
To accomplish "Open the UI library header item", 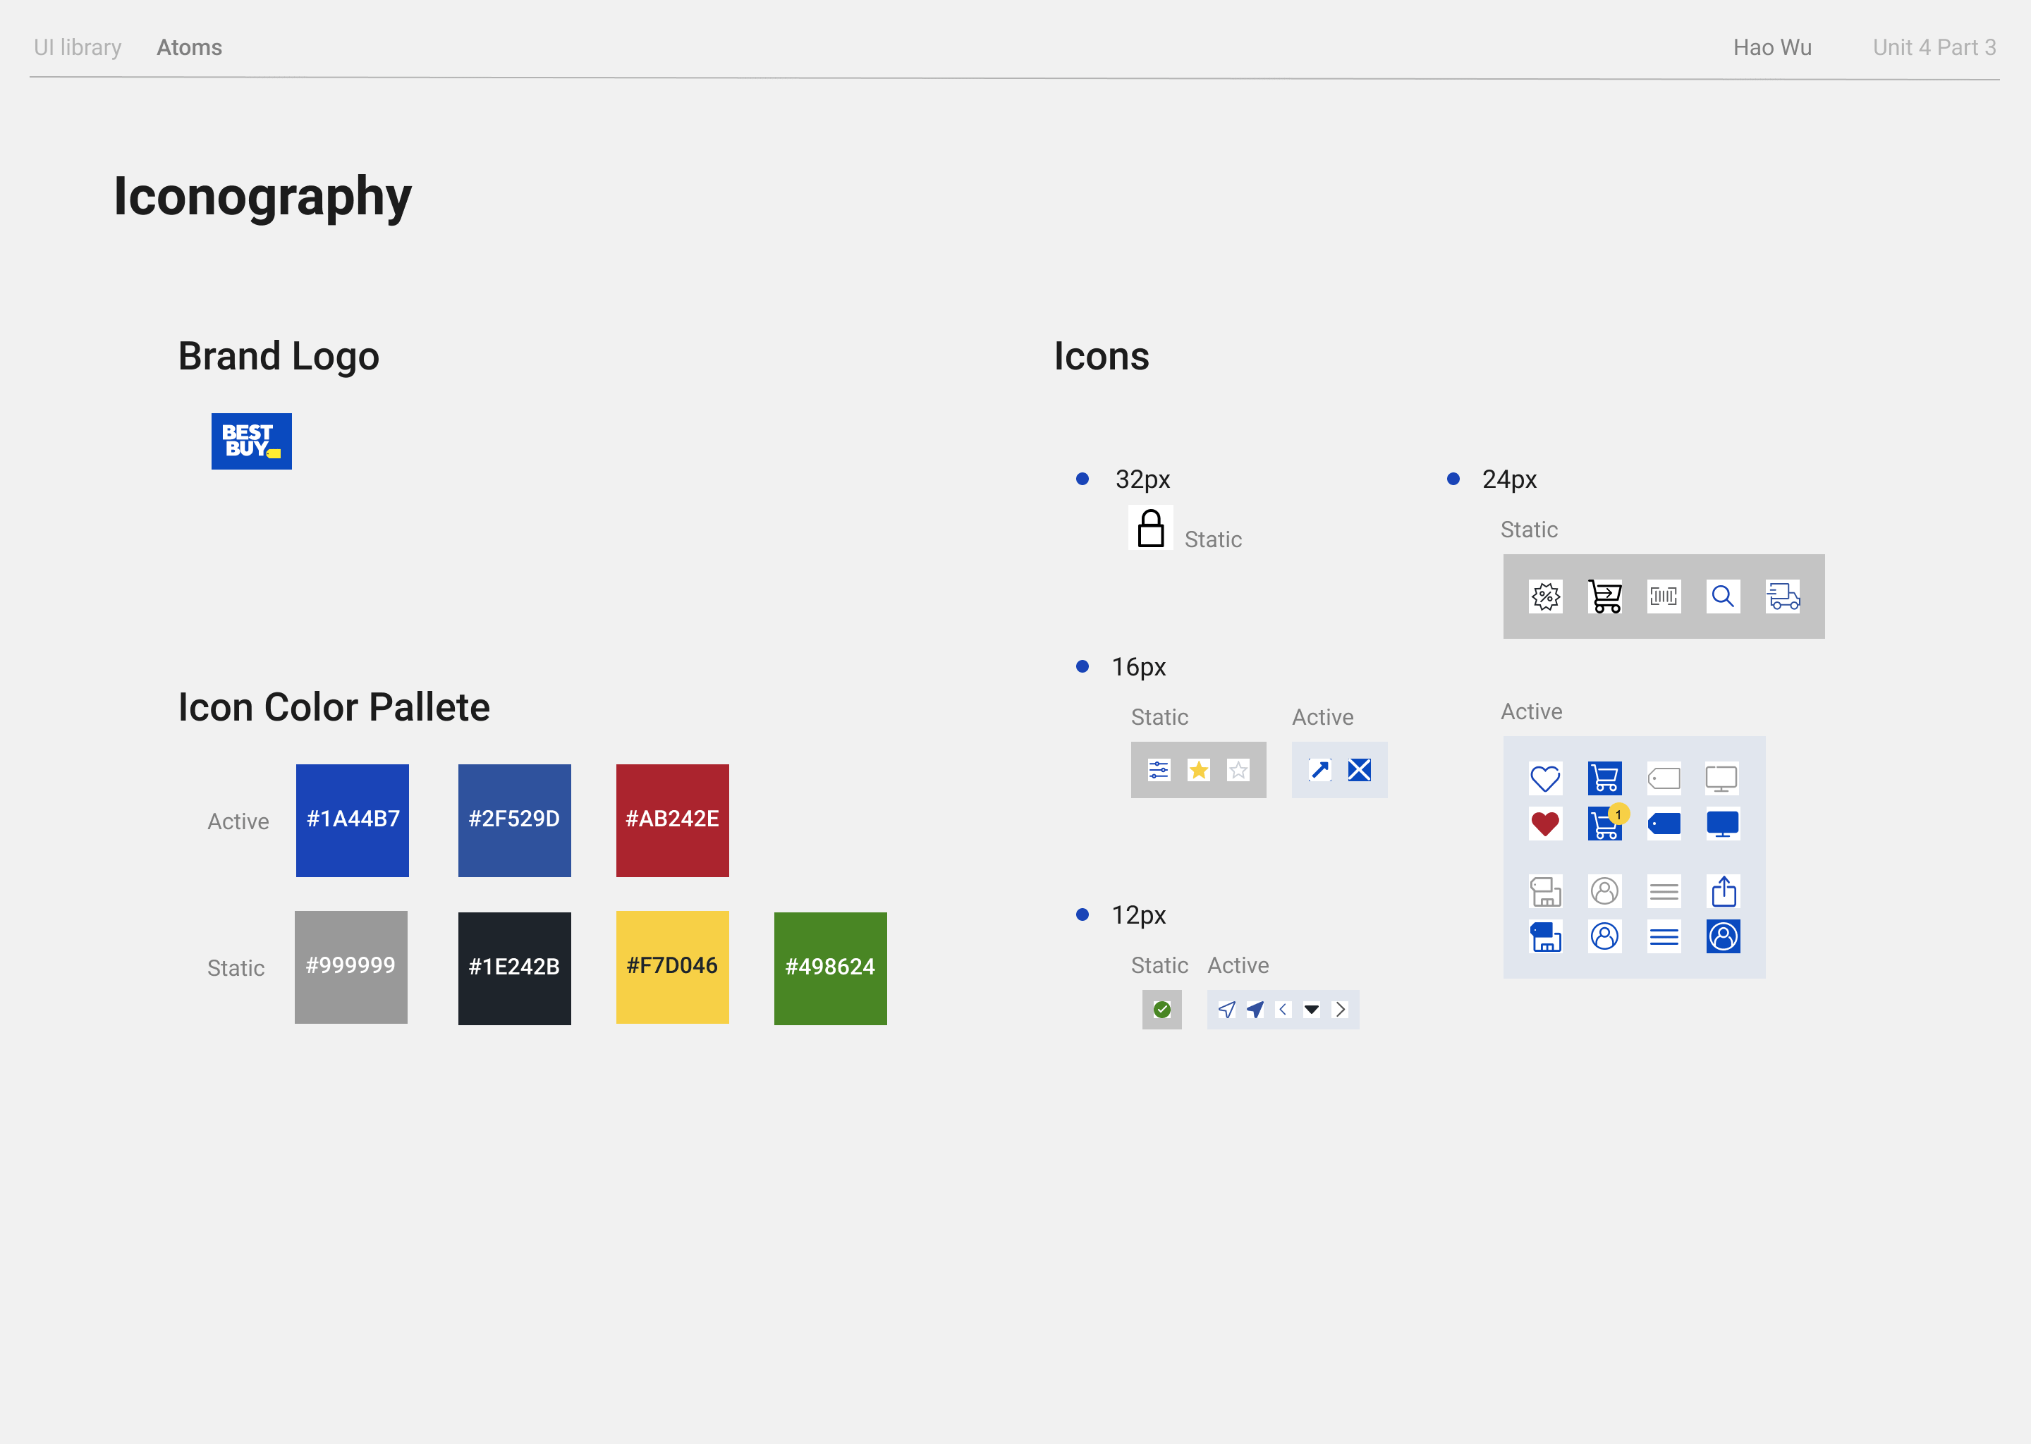I will click(x=78, y=47).
